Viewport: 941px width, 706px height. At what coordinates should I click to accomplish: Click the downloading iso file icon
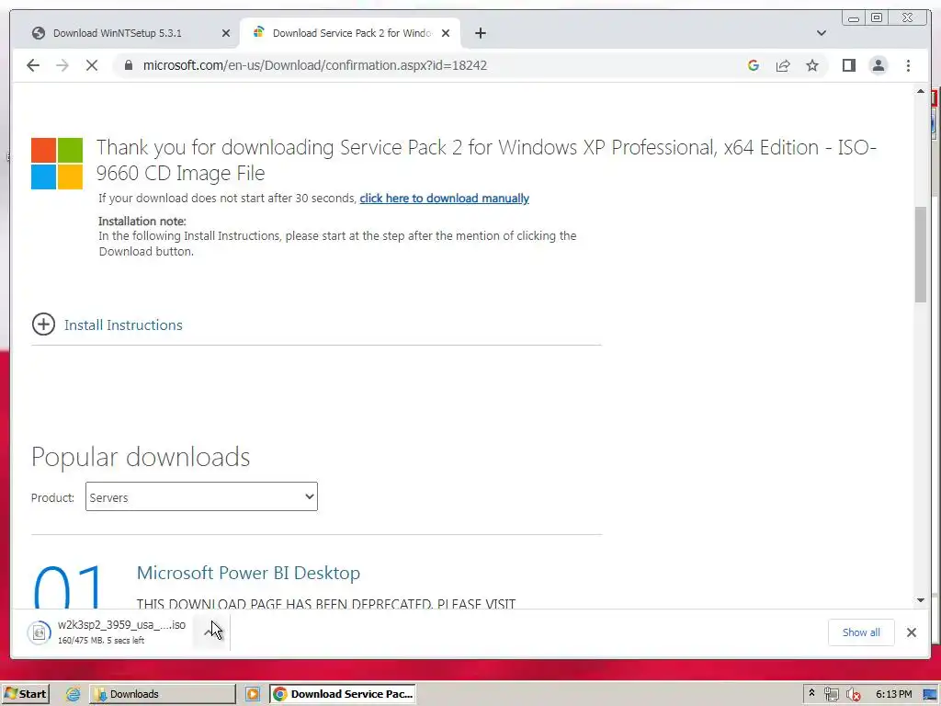(x=39, y=632)
